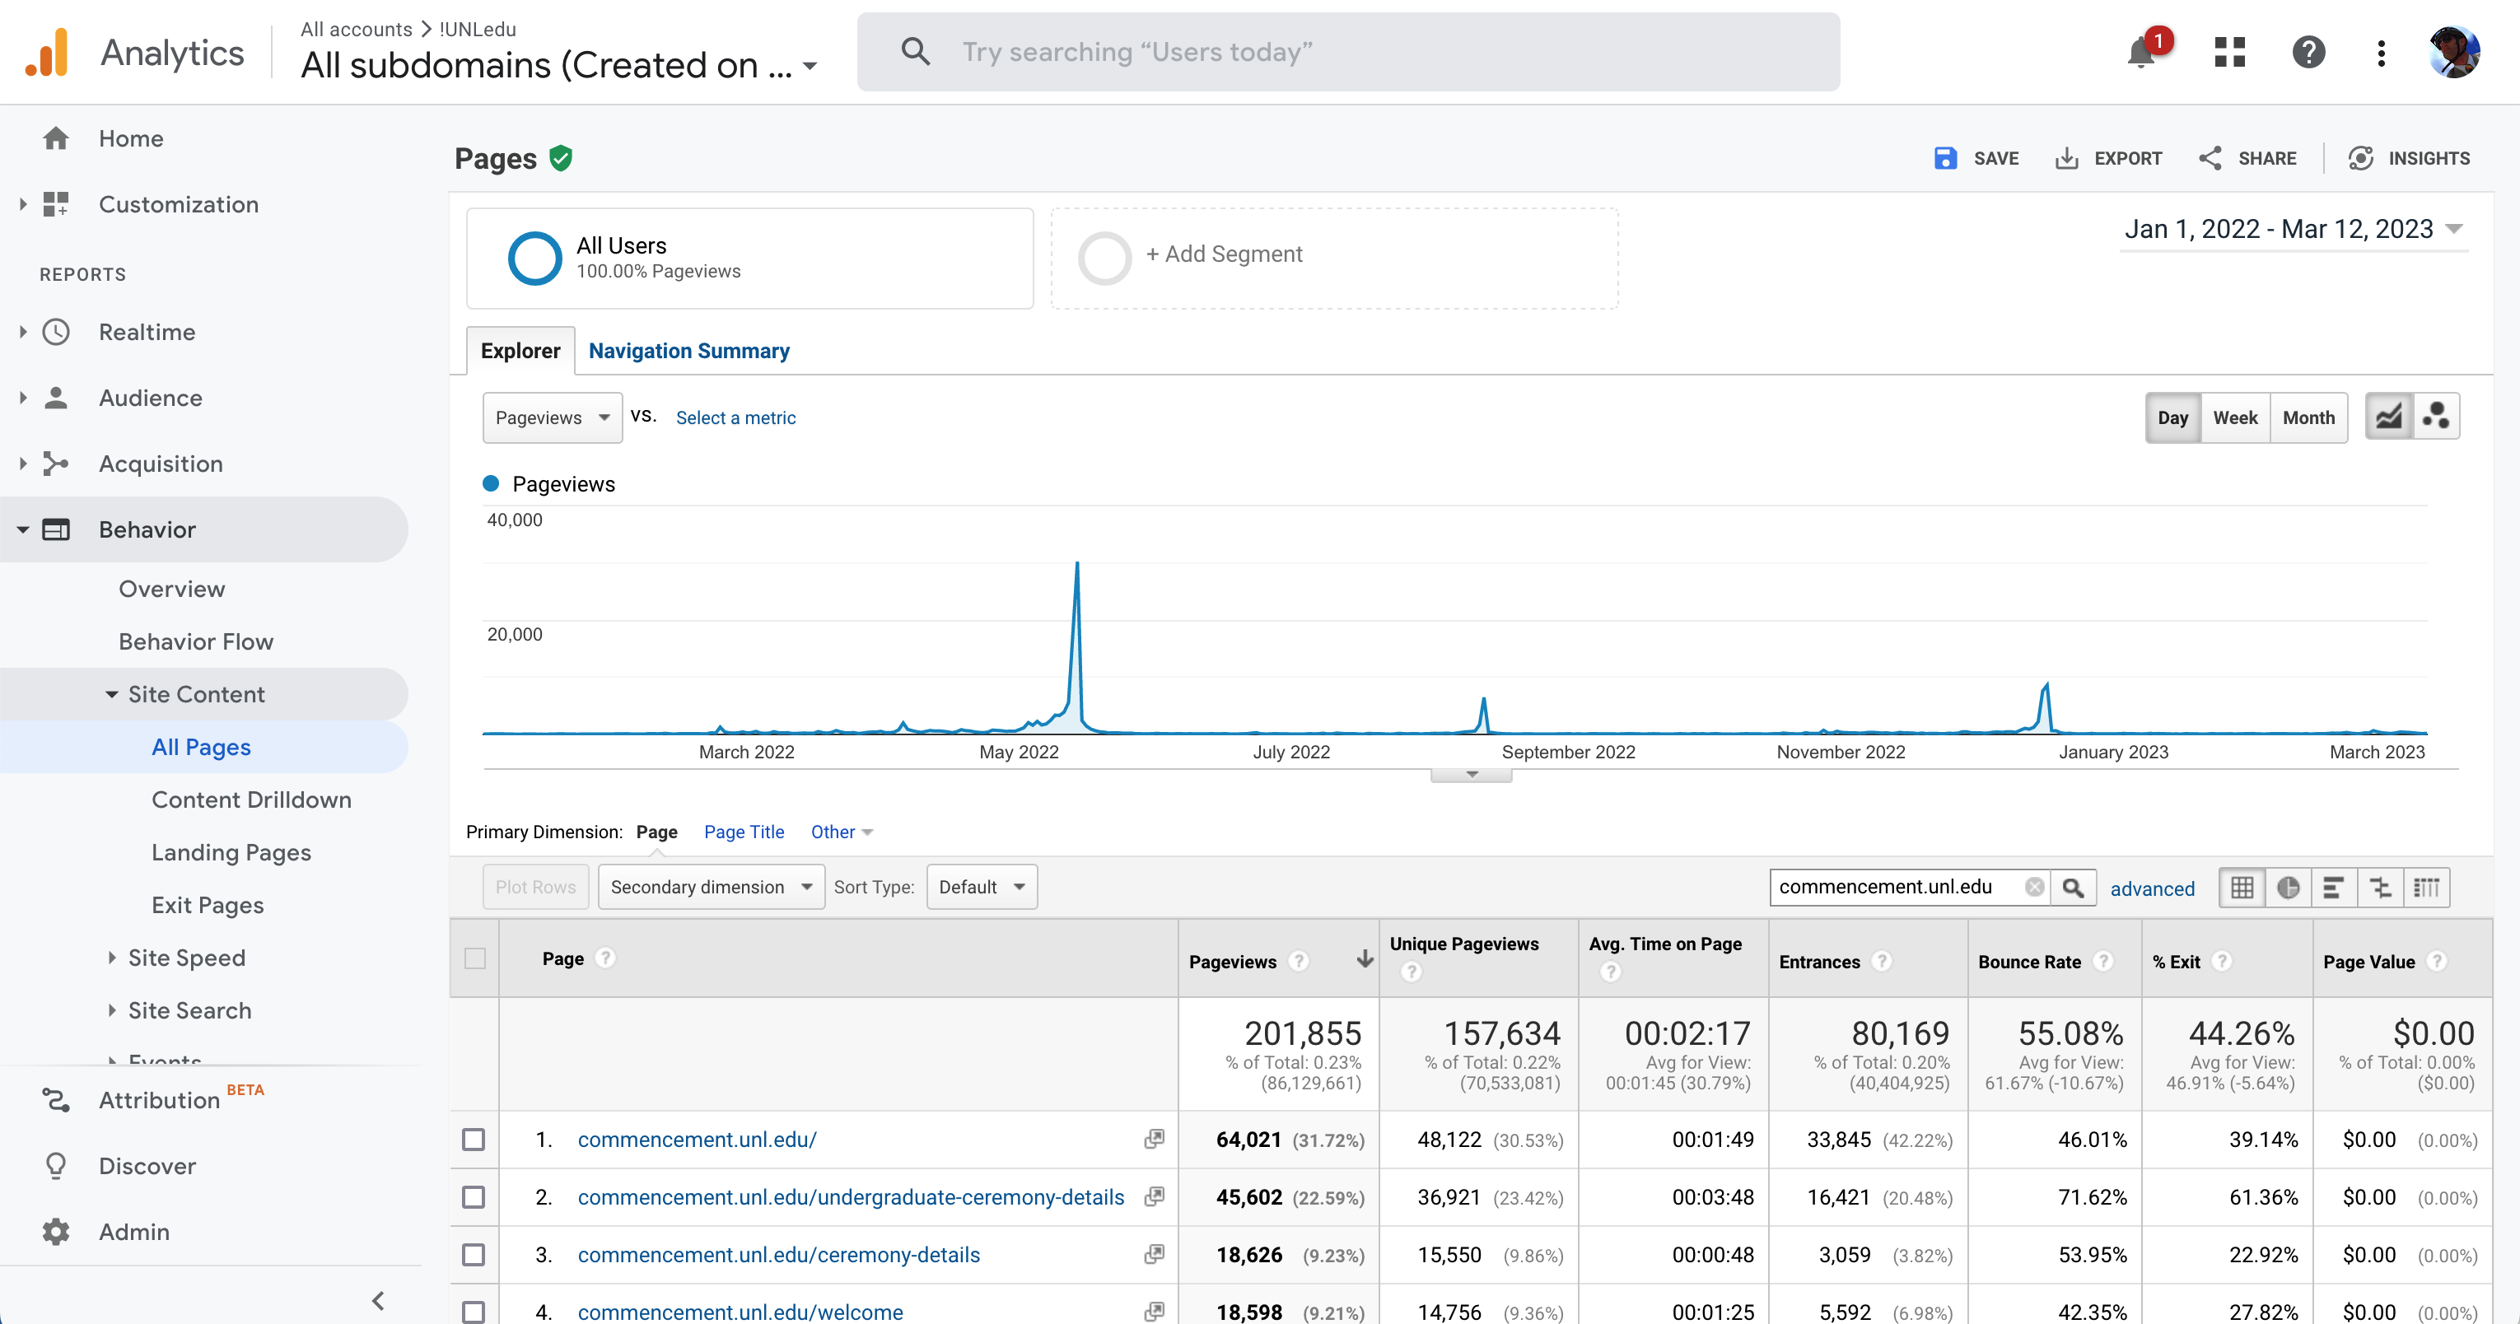Viewport: 2520px width, 1324px height.
Task: Switch table to pie chart view
Action: click(2287, 888)
